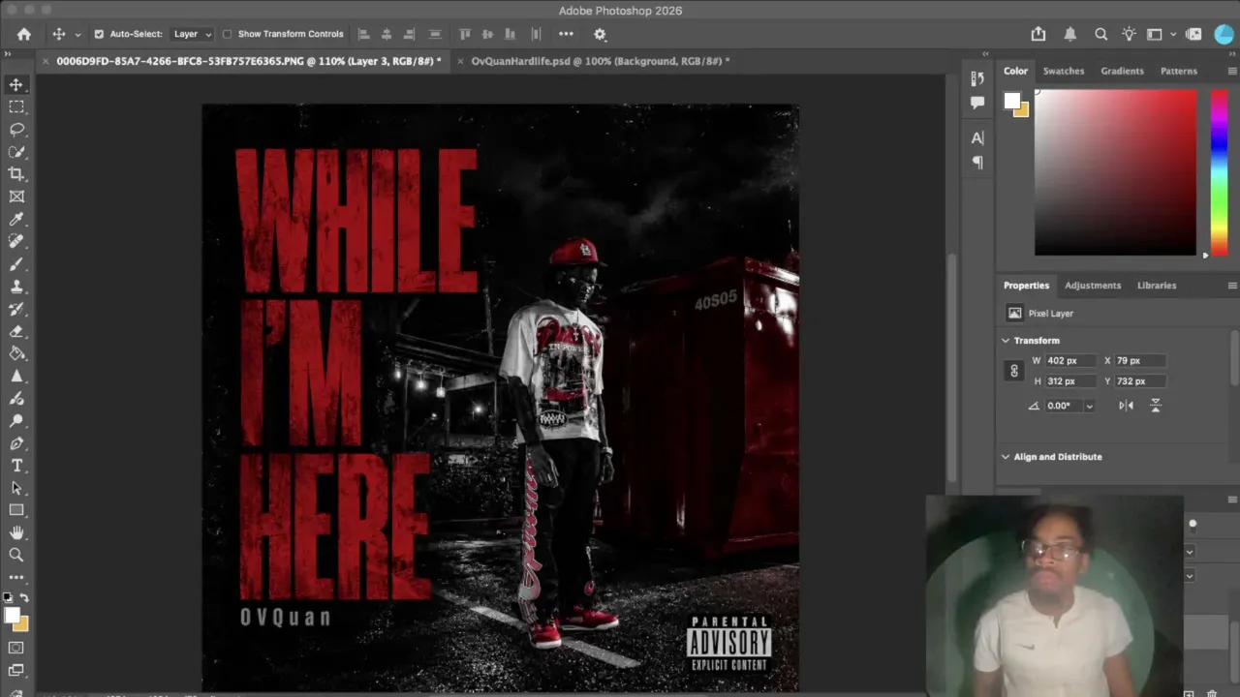Go to the Home screen
Viewport: 1240px width, 697px height.
[24, 34]
